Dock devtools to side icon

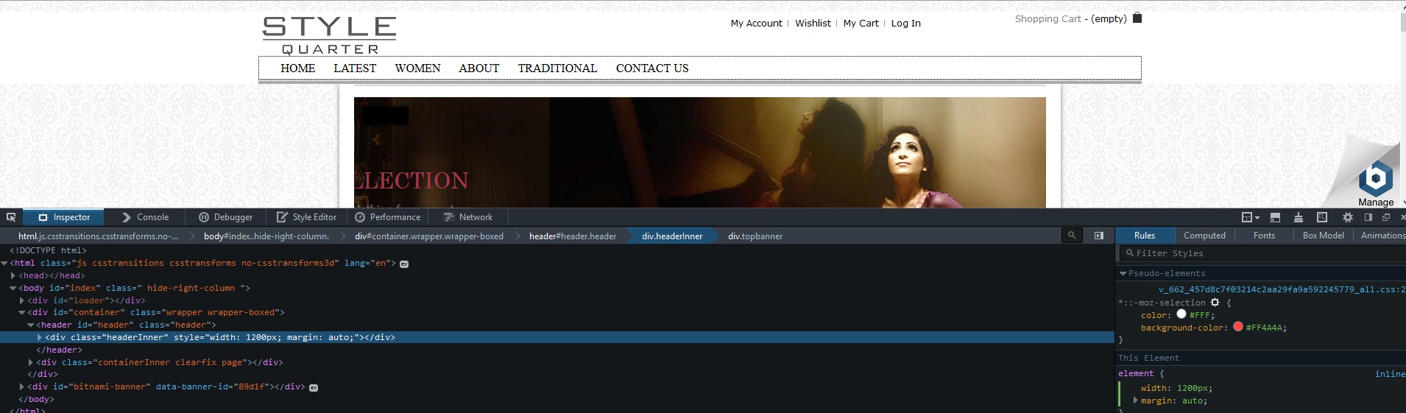[x=1368, y=217]
